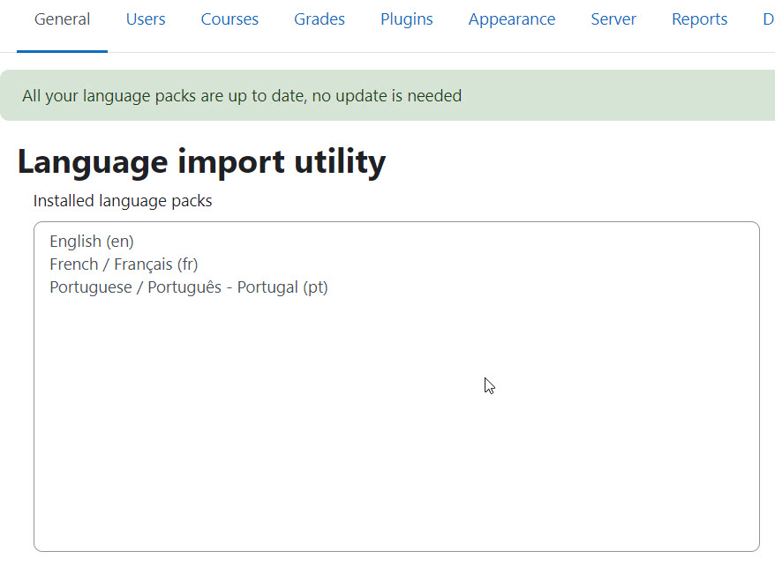The width and height of the screenshot is (775, 566).
Task: Select English (en) in installed packs
Action: (92, 242)
